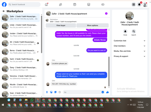Screen dimensions: 151x112
Task: Attach a photo to message
Action: click(51, 92)
